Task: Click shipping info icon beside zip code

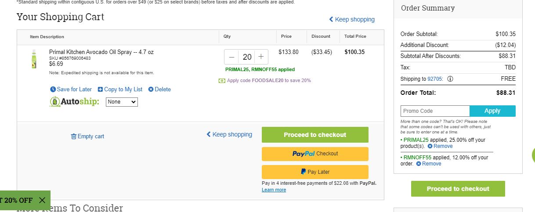Action: [x=450, y=79]
